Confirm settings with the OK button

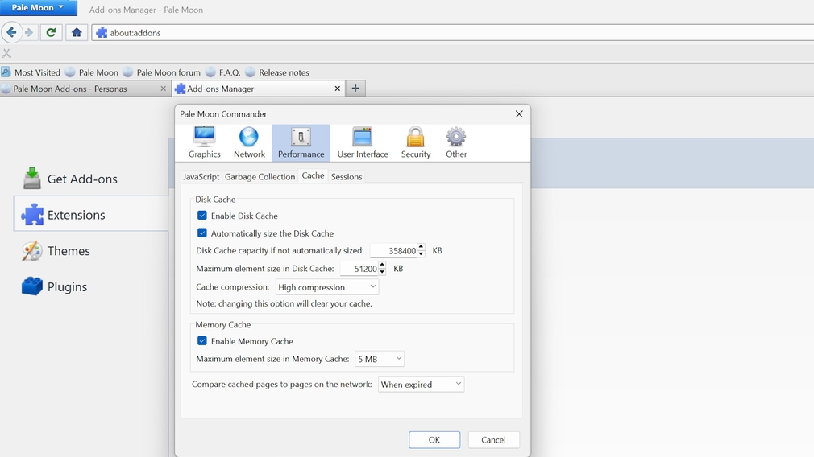(x=434, y=440)
